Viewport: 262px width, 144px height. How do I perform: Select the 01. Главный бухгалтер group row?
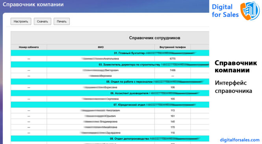110,53
